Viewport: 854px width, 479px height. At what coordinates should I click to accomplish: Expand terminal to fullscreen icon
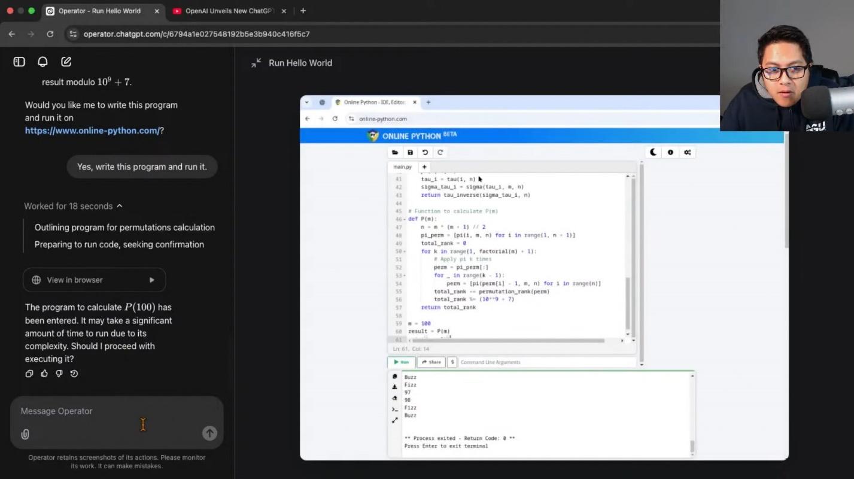pos(395,420)
